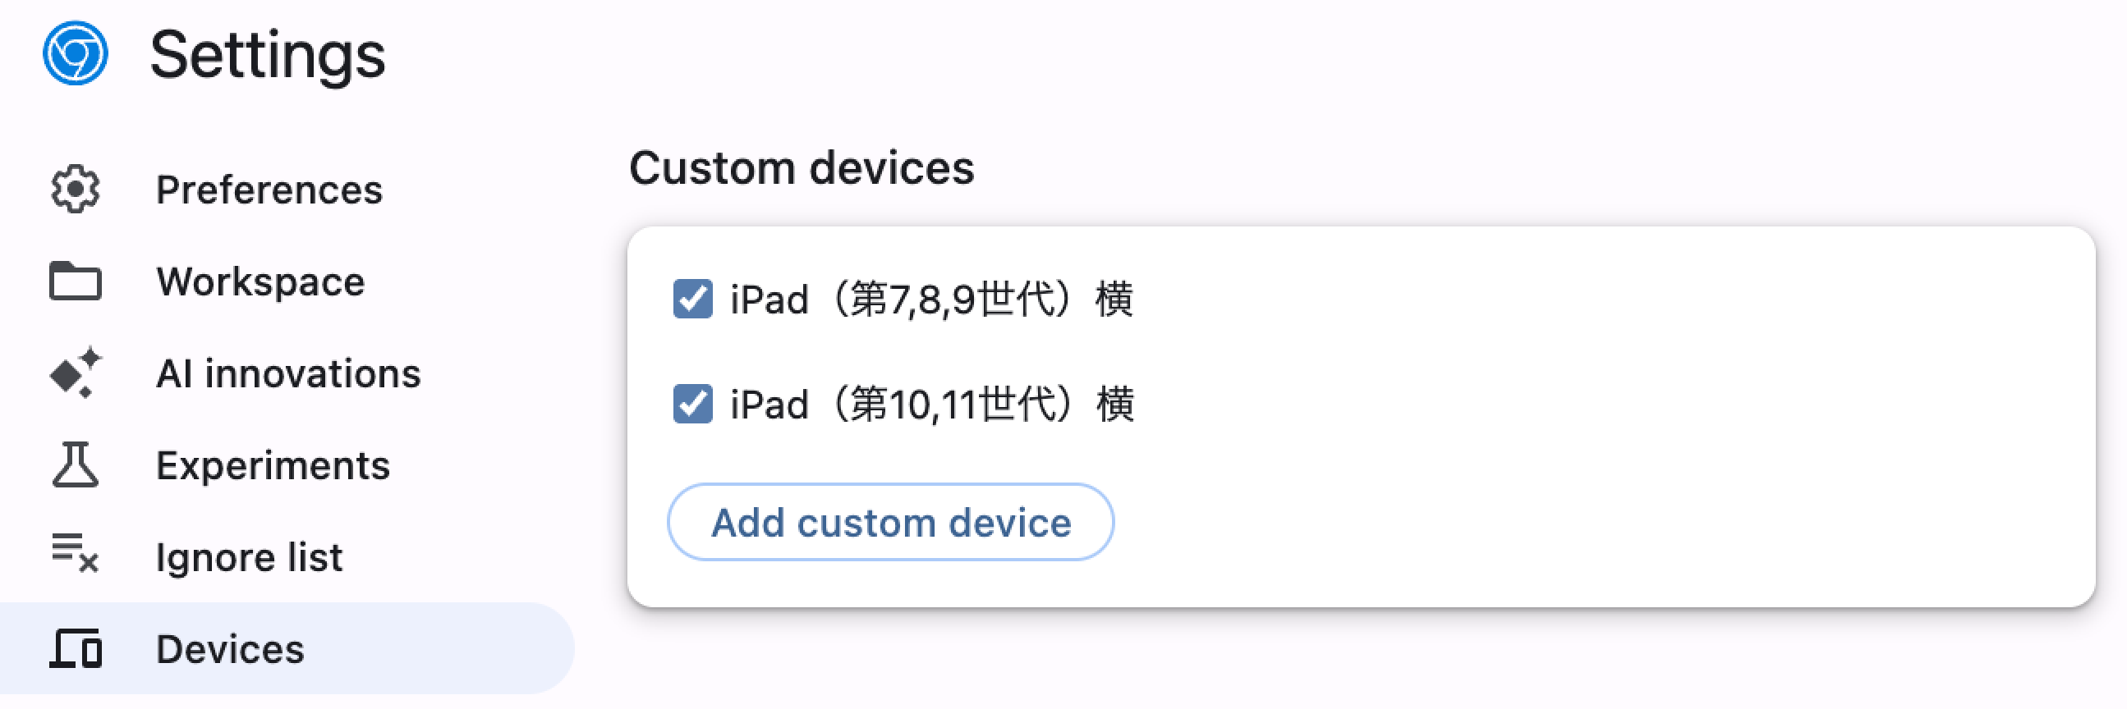Click the Experiments flask icon

75,464
